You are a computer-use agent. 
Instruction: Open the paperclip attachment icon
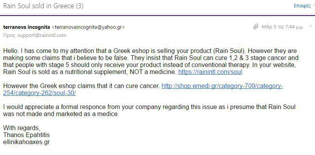pyautogui.click(x=256, y=26)
